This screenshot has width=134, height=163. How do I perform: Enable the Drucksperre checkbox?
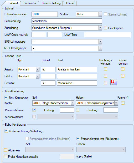(105, 28)
